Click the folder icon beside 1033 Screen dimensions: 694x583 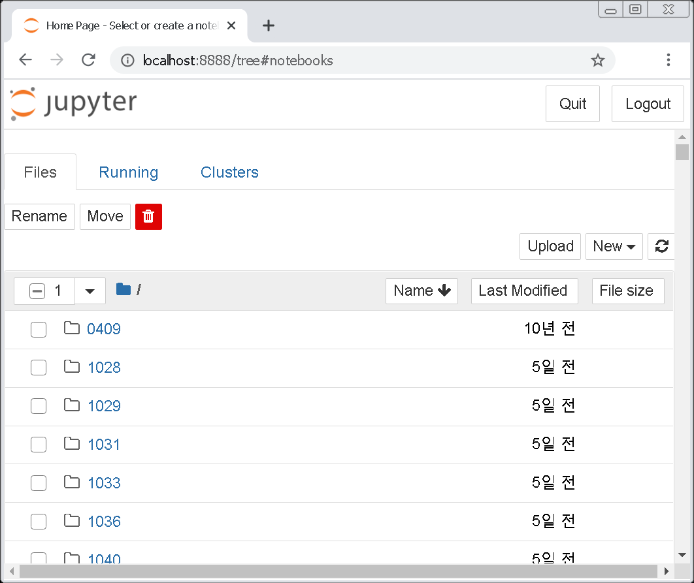point(72,482)
